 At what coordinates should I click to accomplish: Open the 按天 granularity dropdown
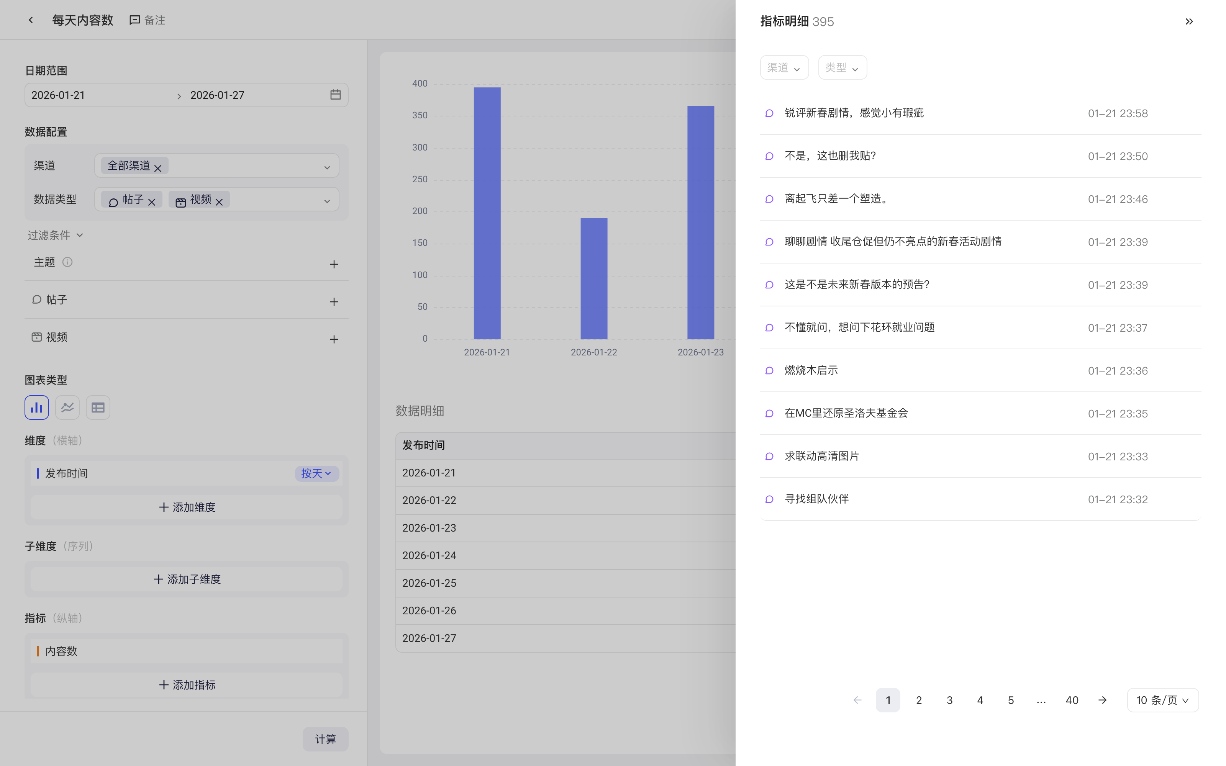tap(316, 473)
